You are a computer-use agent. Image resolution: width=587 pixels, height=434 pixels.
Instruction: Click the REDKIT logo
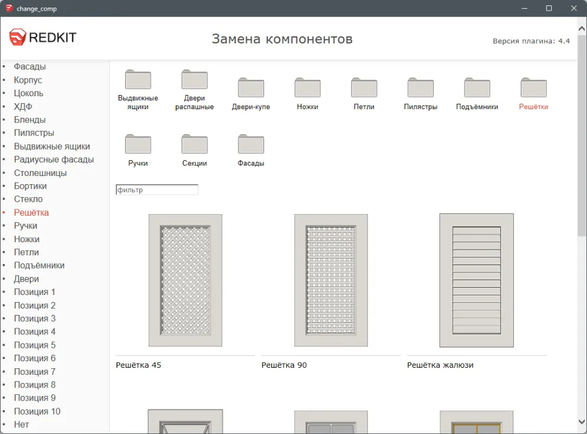tap(43, 38)
